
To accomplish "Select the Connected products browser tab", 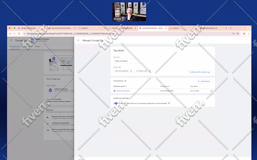I will click(x=152, y=28).
